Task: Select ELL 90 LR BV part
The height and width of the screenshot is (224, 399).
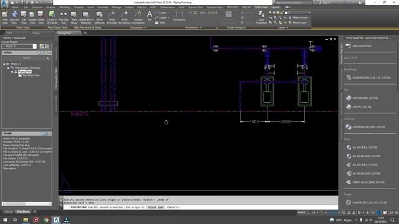Action: [362, 165]
